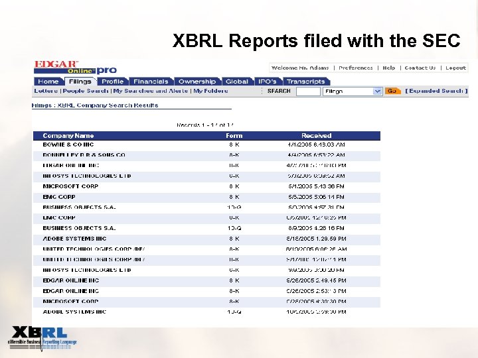478x358 pixels.
Task: Switch to the IPO's tab
Action: (x=268, y=82)
